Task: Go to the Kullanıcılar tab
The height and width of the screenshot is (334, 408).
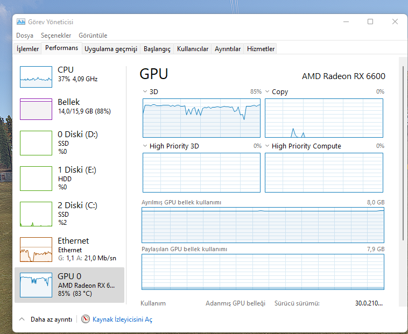Action: click(x=193, y=49)
